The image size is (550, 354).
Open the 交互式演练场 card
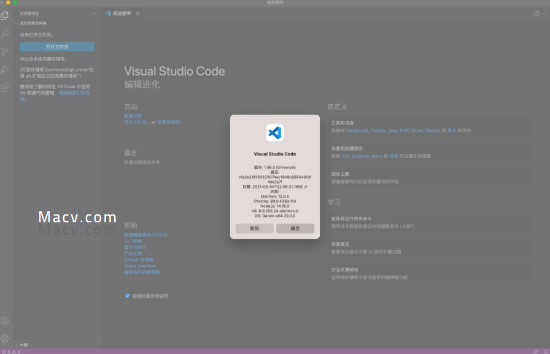pyautogui.click(x=429, y=274)
